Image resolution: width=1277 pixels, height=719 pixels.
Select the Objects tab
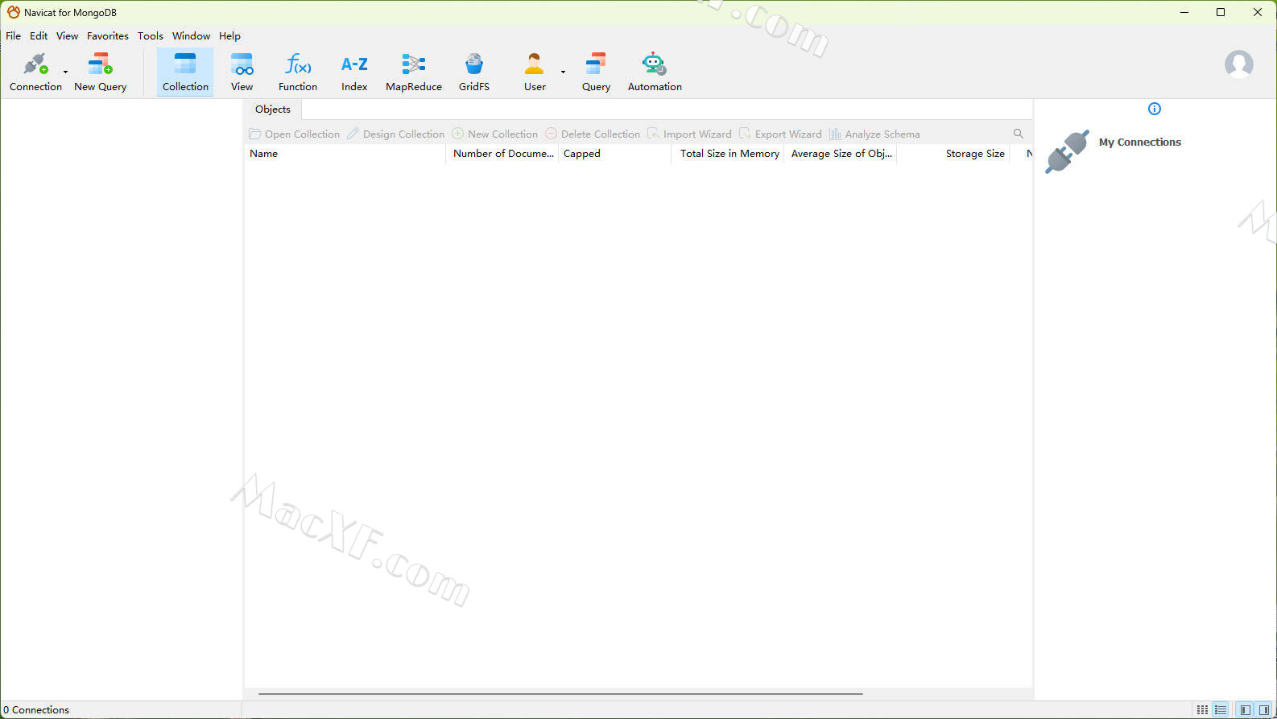pos(272,110)
